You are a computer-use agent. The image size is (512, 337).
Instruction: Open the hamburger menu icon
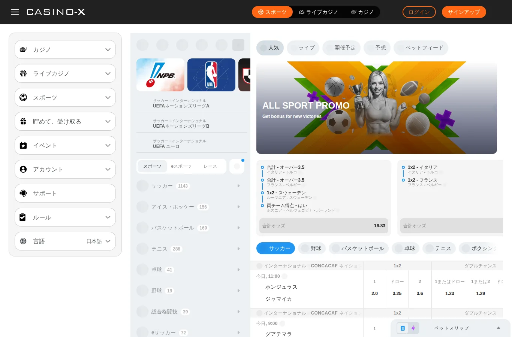pyautogui.click(x=15, y=12)
